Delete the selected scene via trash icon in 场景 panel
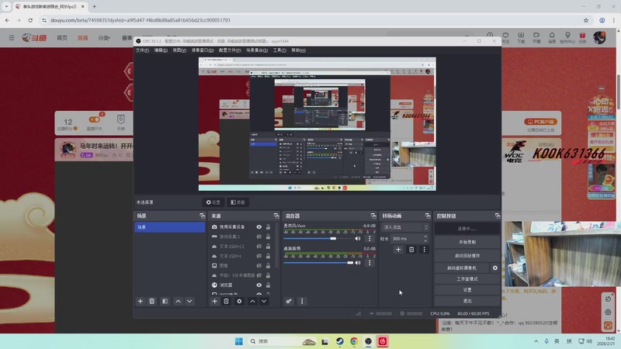 [151, 301]
